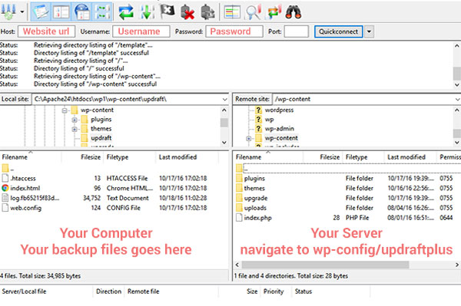The width and height of the screenshot is (461, 306).
Task: Open the Remote site path dropdown
Action: tap(457, 100)
